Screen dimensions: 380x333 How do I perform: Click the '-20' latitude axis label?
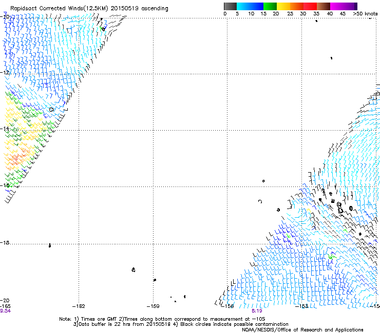[x=5, y=300]
